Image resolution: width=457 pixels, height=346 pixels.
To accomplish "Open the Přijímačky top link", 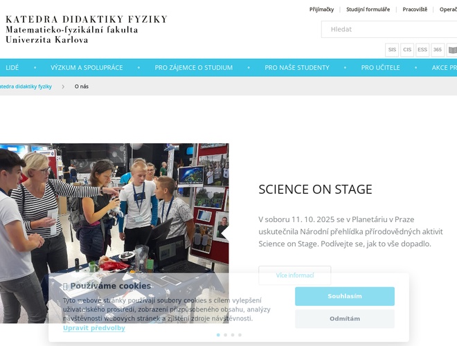I will point(321,9).
